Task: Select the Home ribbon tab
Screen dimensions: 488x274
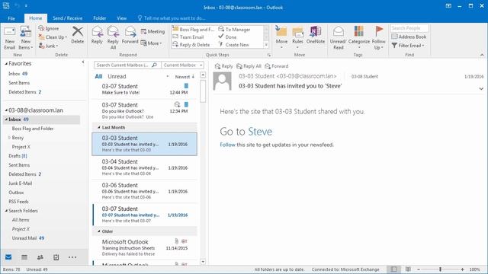Action: click(x=36, y=18)
